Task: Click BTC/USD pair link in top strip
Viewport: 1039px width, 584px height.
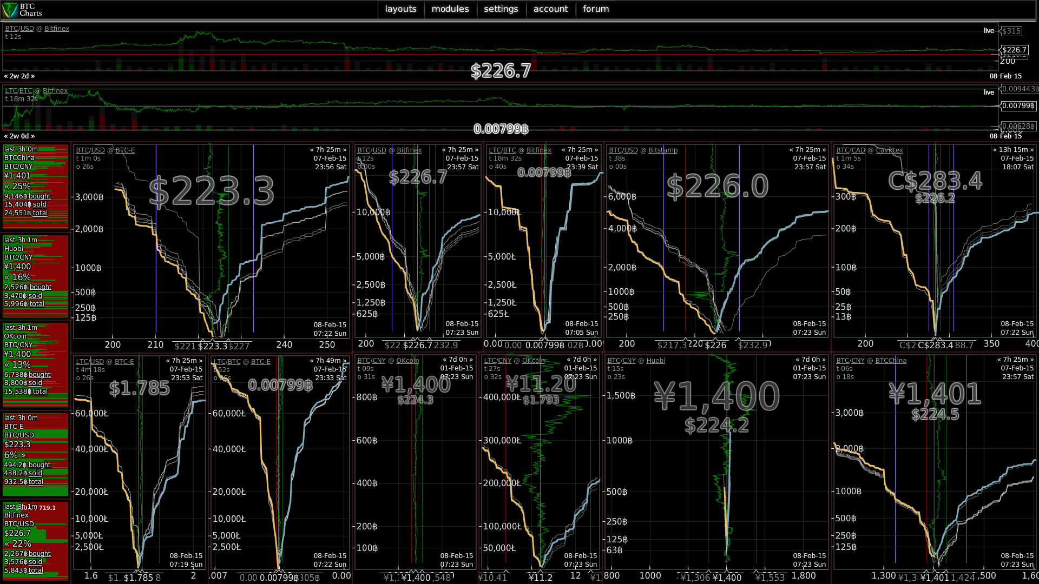Action: pyautogui.click(x=19, y=29)
